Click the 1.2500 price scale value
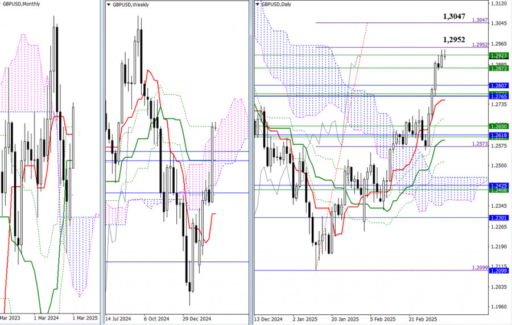This screenshot has height=325, width=512. pyautogui.click(x=499, y=166)
